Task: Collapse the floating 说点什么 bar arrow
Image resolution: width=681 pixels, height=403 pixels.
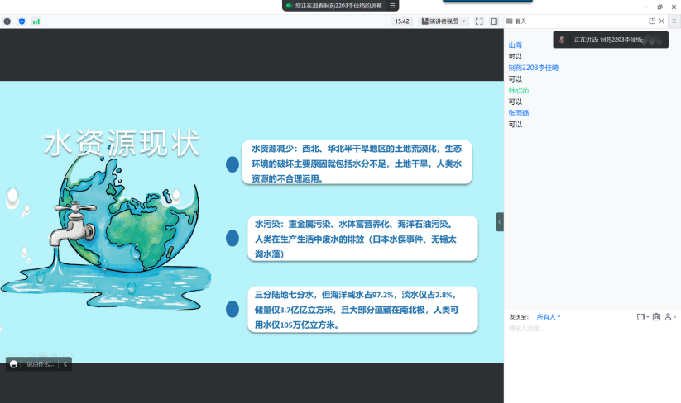Action: pos(65,363)
